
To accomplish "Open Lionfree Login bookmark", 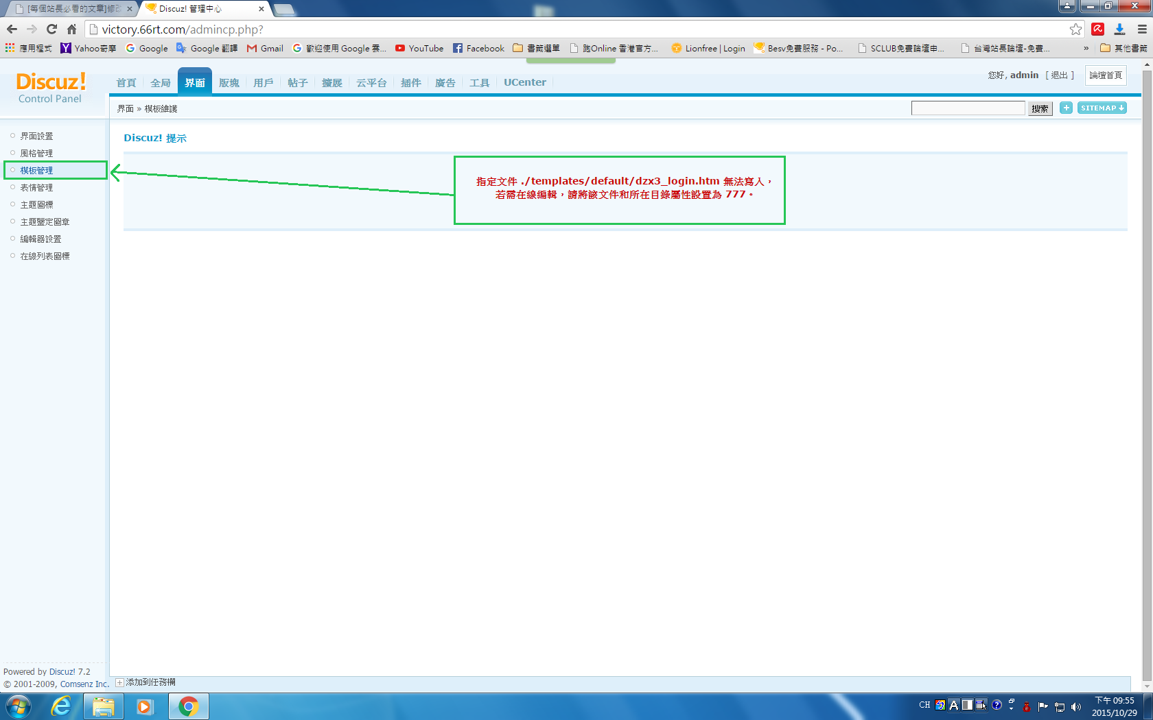I will pos(708,48).
